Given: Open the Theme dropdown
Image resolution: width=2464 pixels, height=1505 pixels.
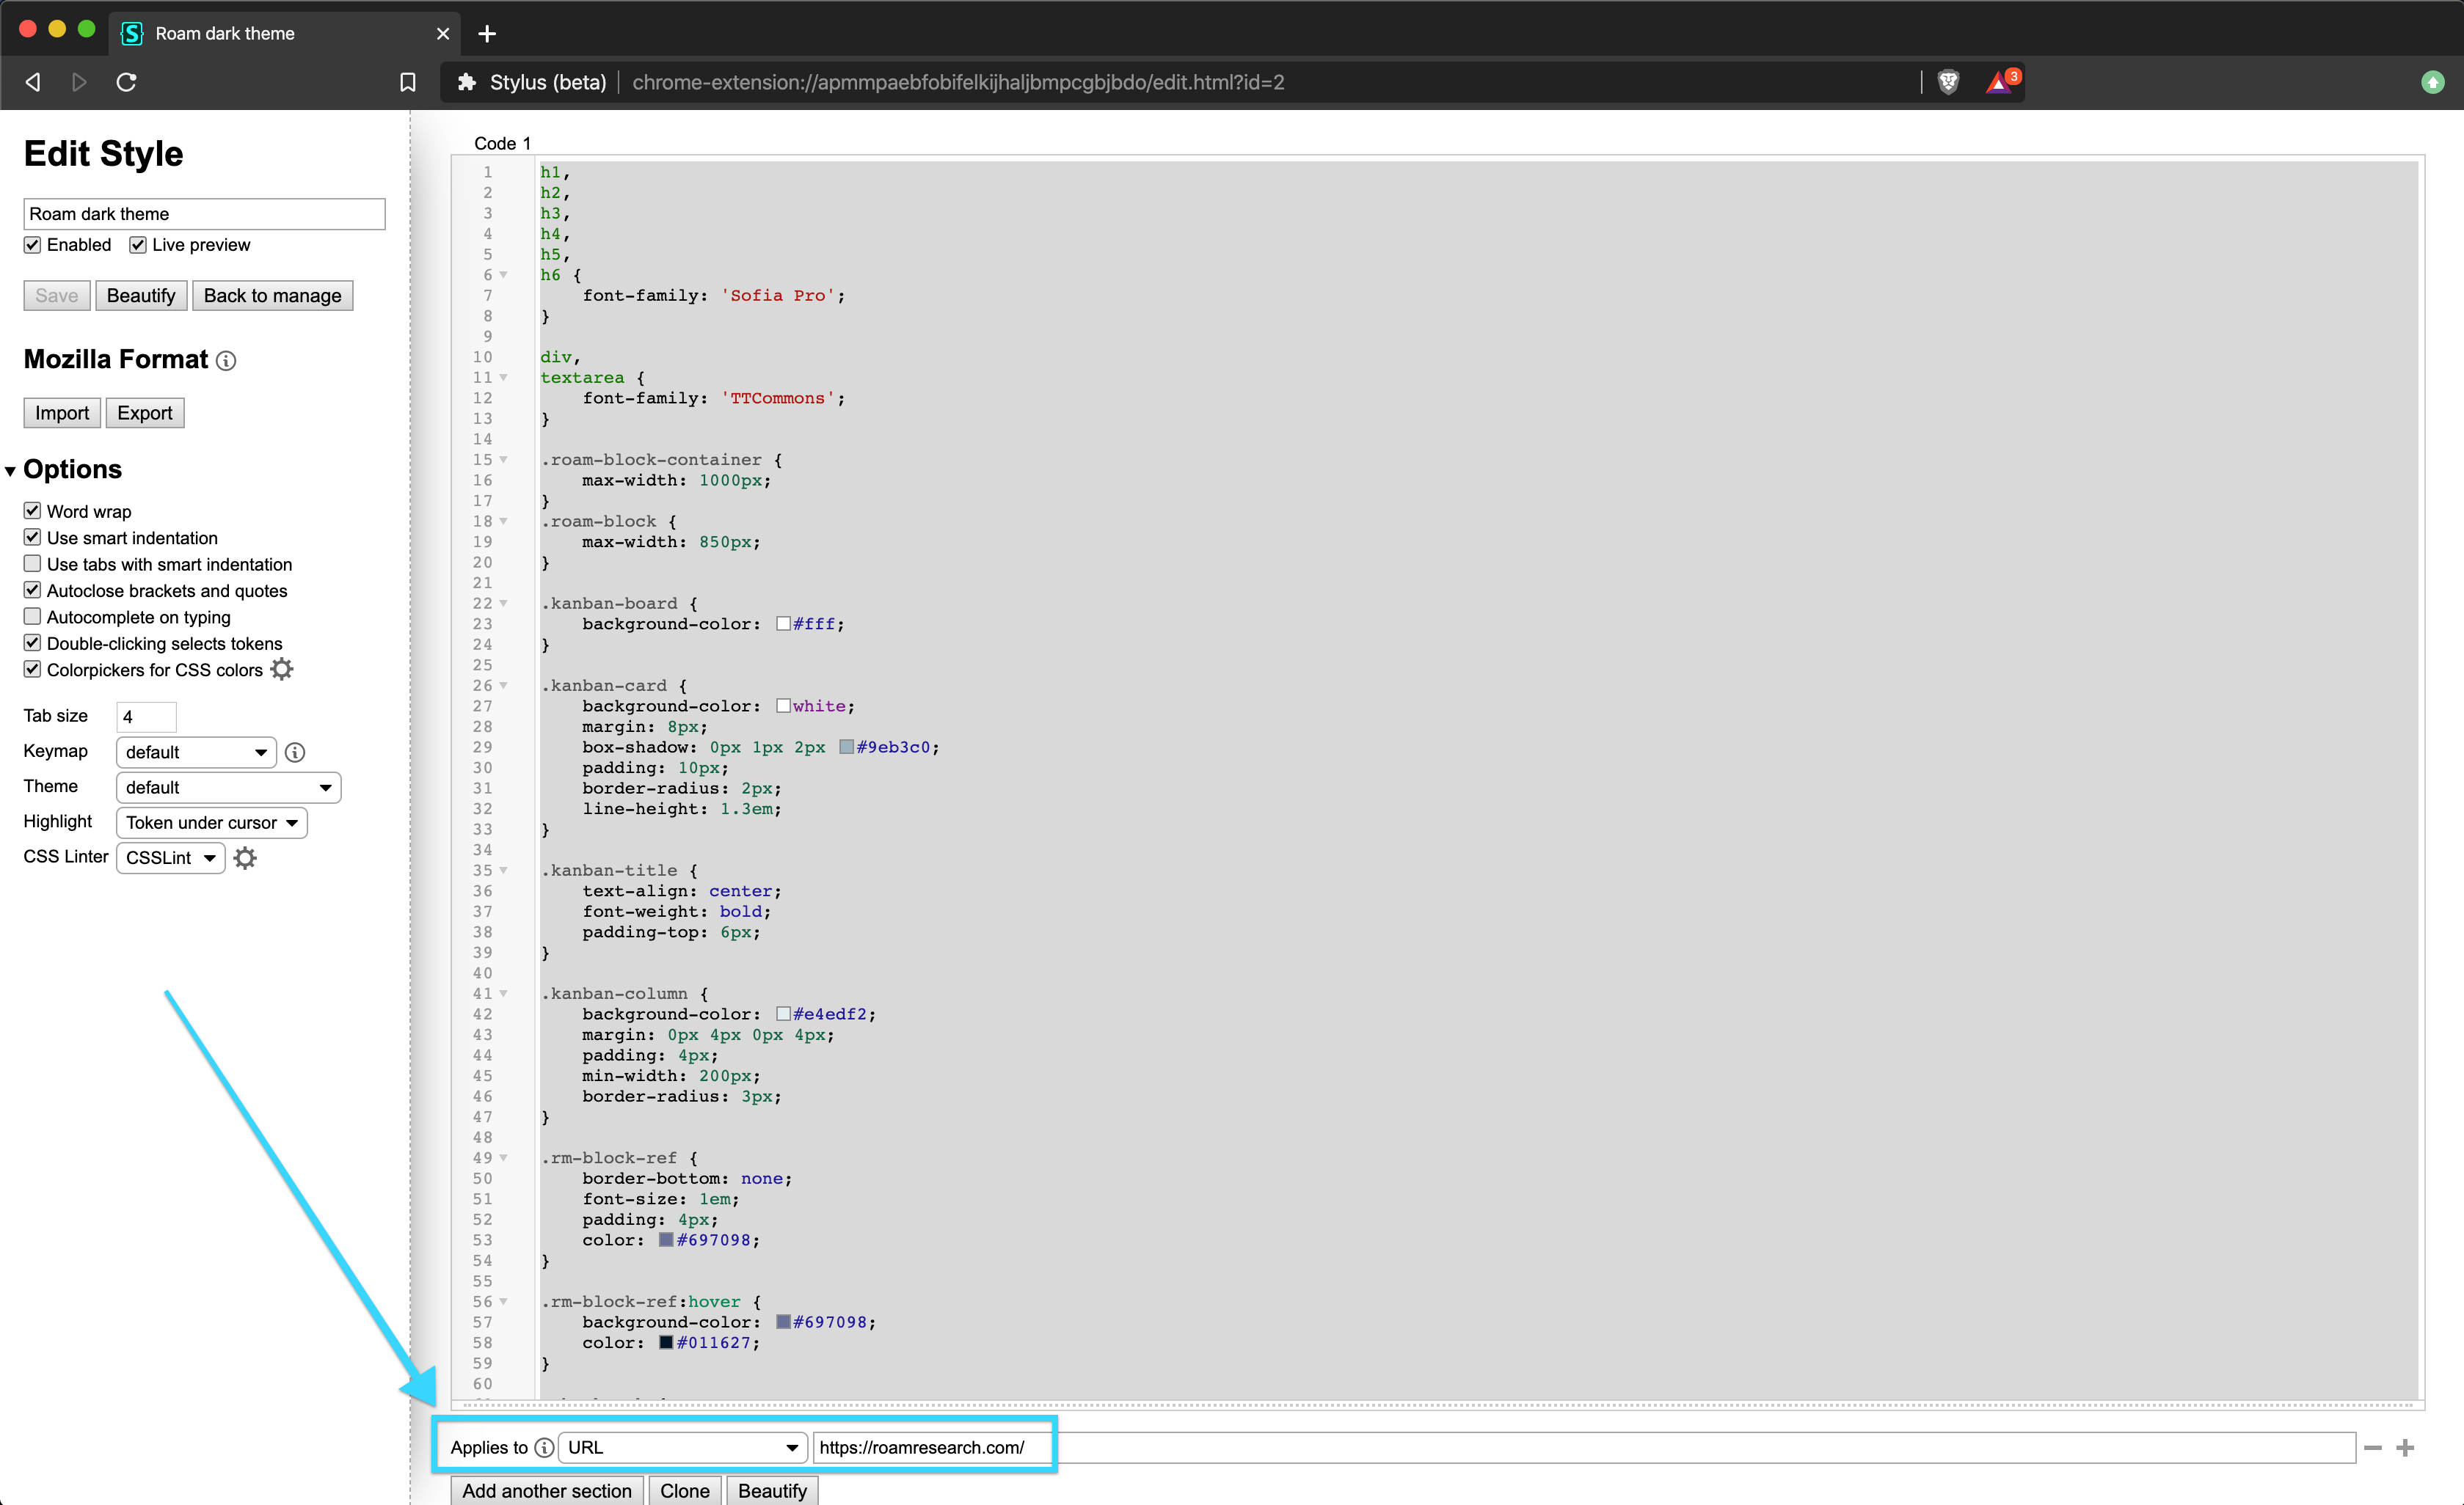Looking at the screenshot, I should (x=228, y=788).
